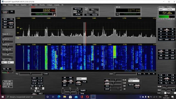Screen dimensions: 176x99
Task: Open the AGC mode Med dropdown
Action: point(4,62)
